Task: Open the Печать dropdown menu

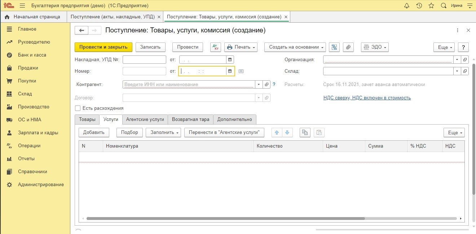Action: tap(241, 47)
